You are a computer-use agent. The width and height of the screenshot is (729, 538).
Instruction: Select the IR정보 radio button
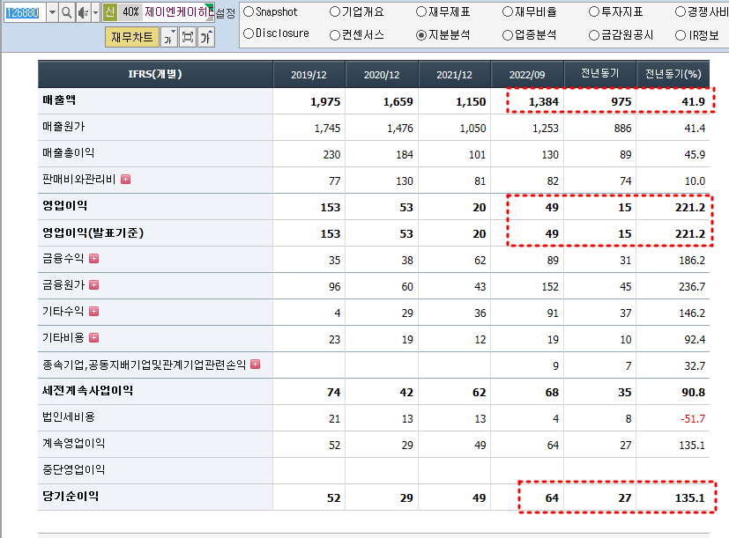(681, 35)
